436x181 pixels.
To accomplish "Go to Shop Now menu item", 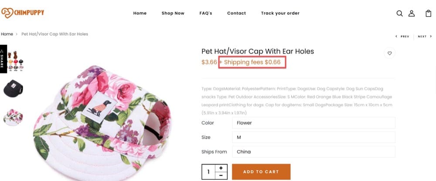I will point(173,13).
